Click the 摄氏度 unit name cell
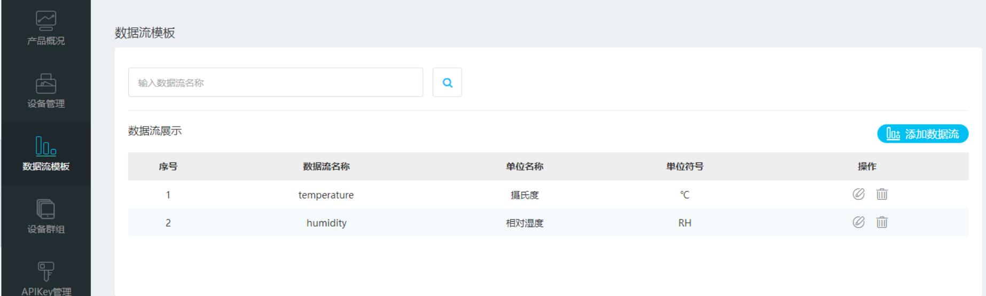 tap(525, 195)
